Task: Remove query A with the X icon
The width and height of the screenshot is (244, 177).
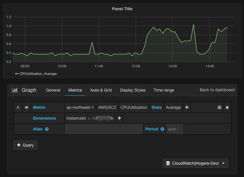Action: pos(227,107)
